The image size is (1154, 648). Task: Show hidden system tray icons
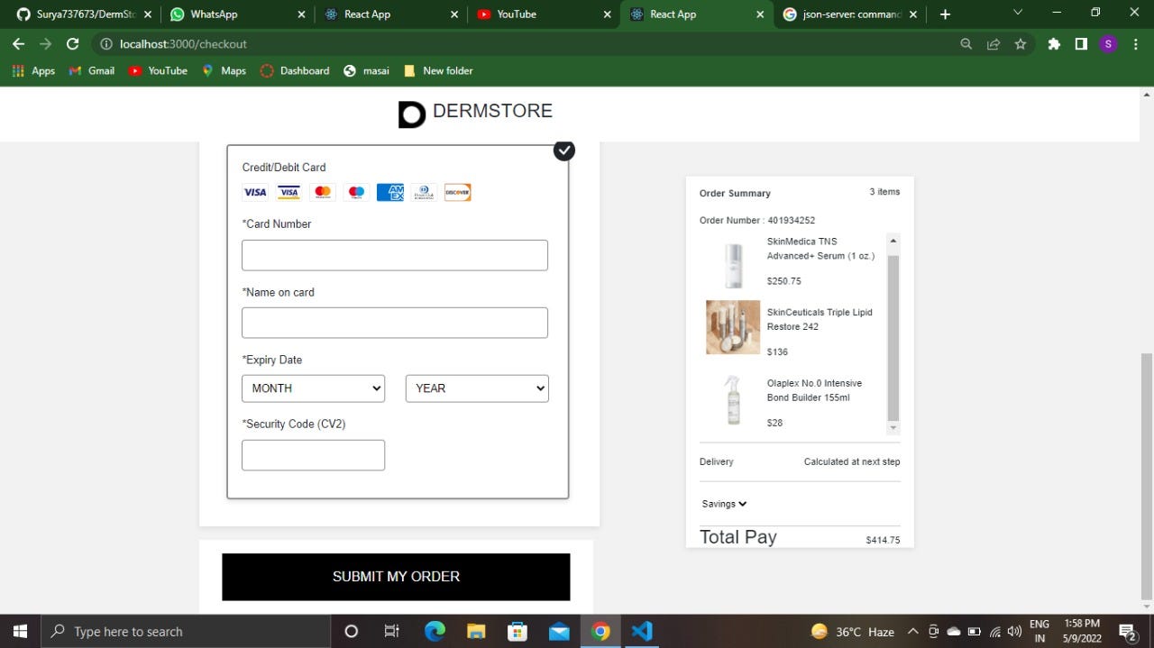pos(912,632)
